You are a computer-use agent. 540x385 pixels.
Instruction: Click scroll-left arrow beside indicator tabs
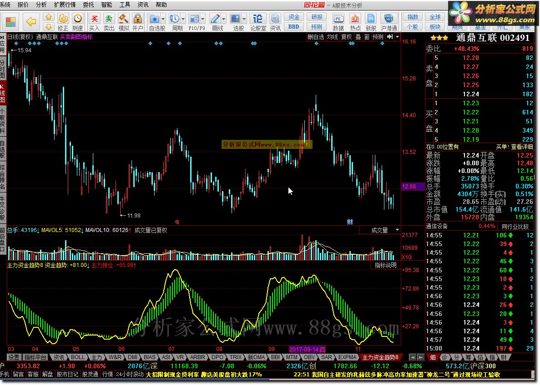coord(413,357)
